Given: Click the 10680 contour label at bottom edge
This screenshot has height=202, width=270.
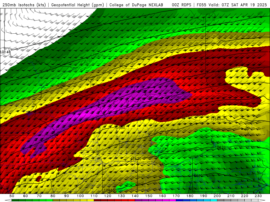Looking at the screenshot, I should pyautogui.click(x=109, y=190).
